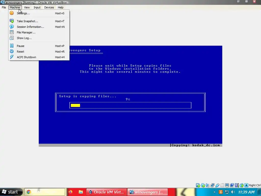This screenshot has width=261, height=196.
Task: Click the hard disk activity status icon
Action: [x=198, y=185]
